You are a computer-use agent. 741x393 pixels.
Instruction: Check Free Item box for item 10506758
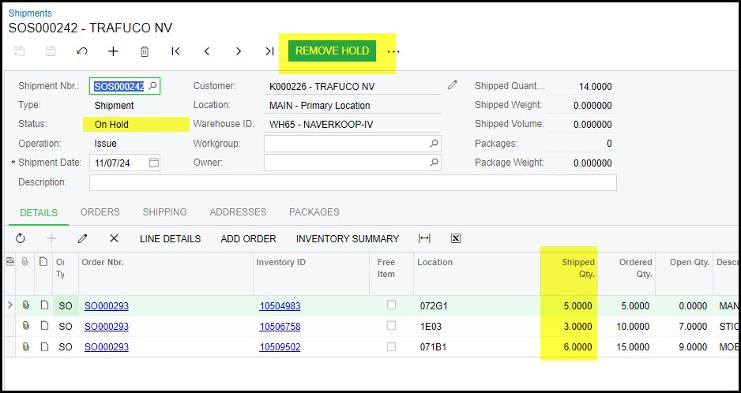pyautogui.click(x=392, y=326)
